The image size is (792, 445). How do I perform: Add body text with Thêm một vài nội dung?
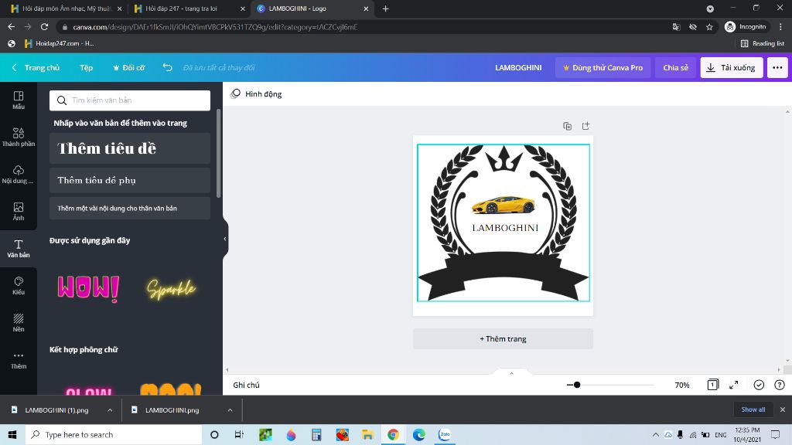(130, 208)
